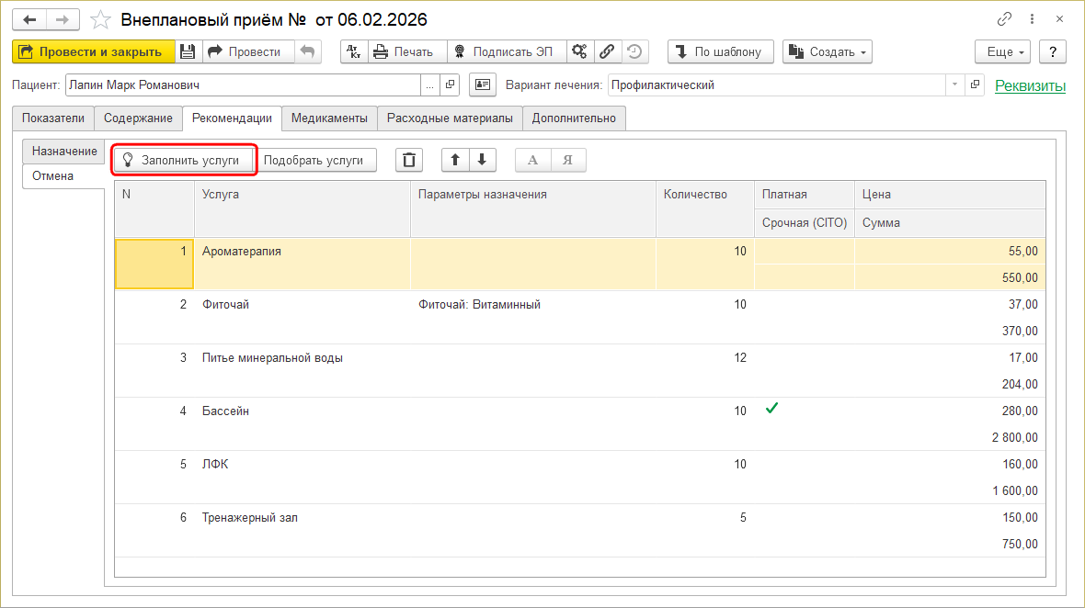Open the three-dots window menu

1032,19
